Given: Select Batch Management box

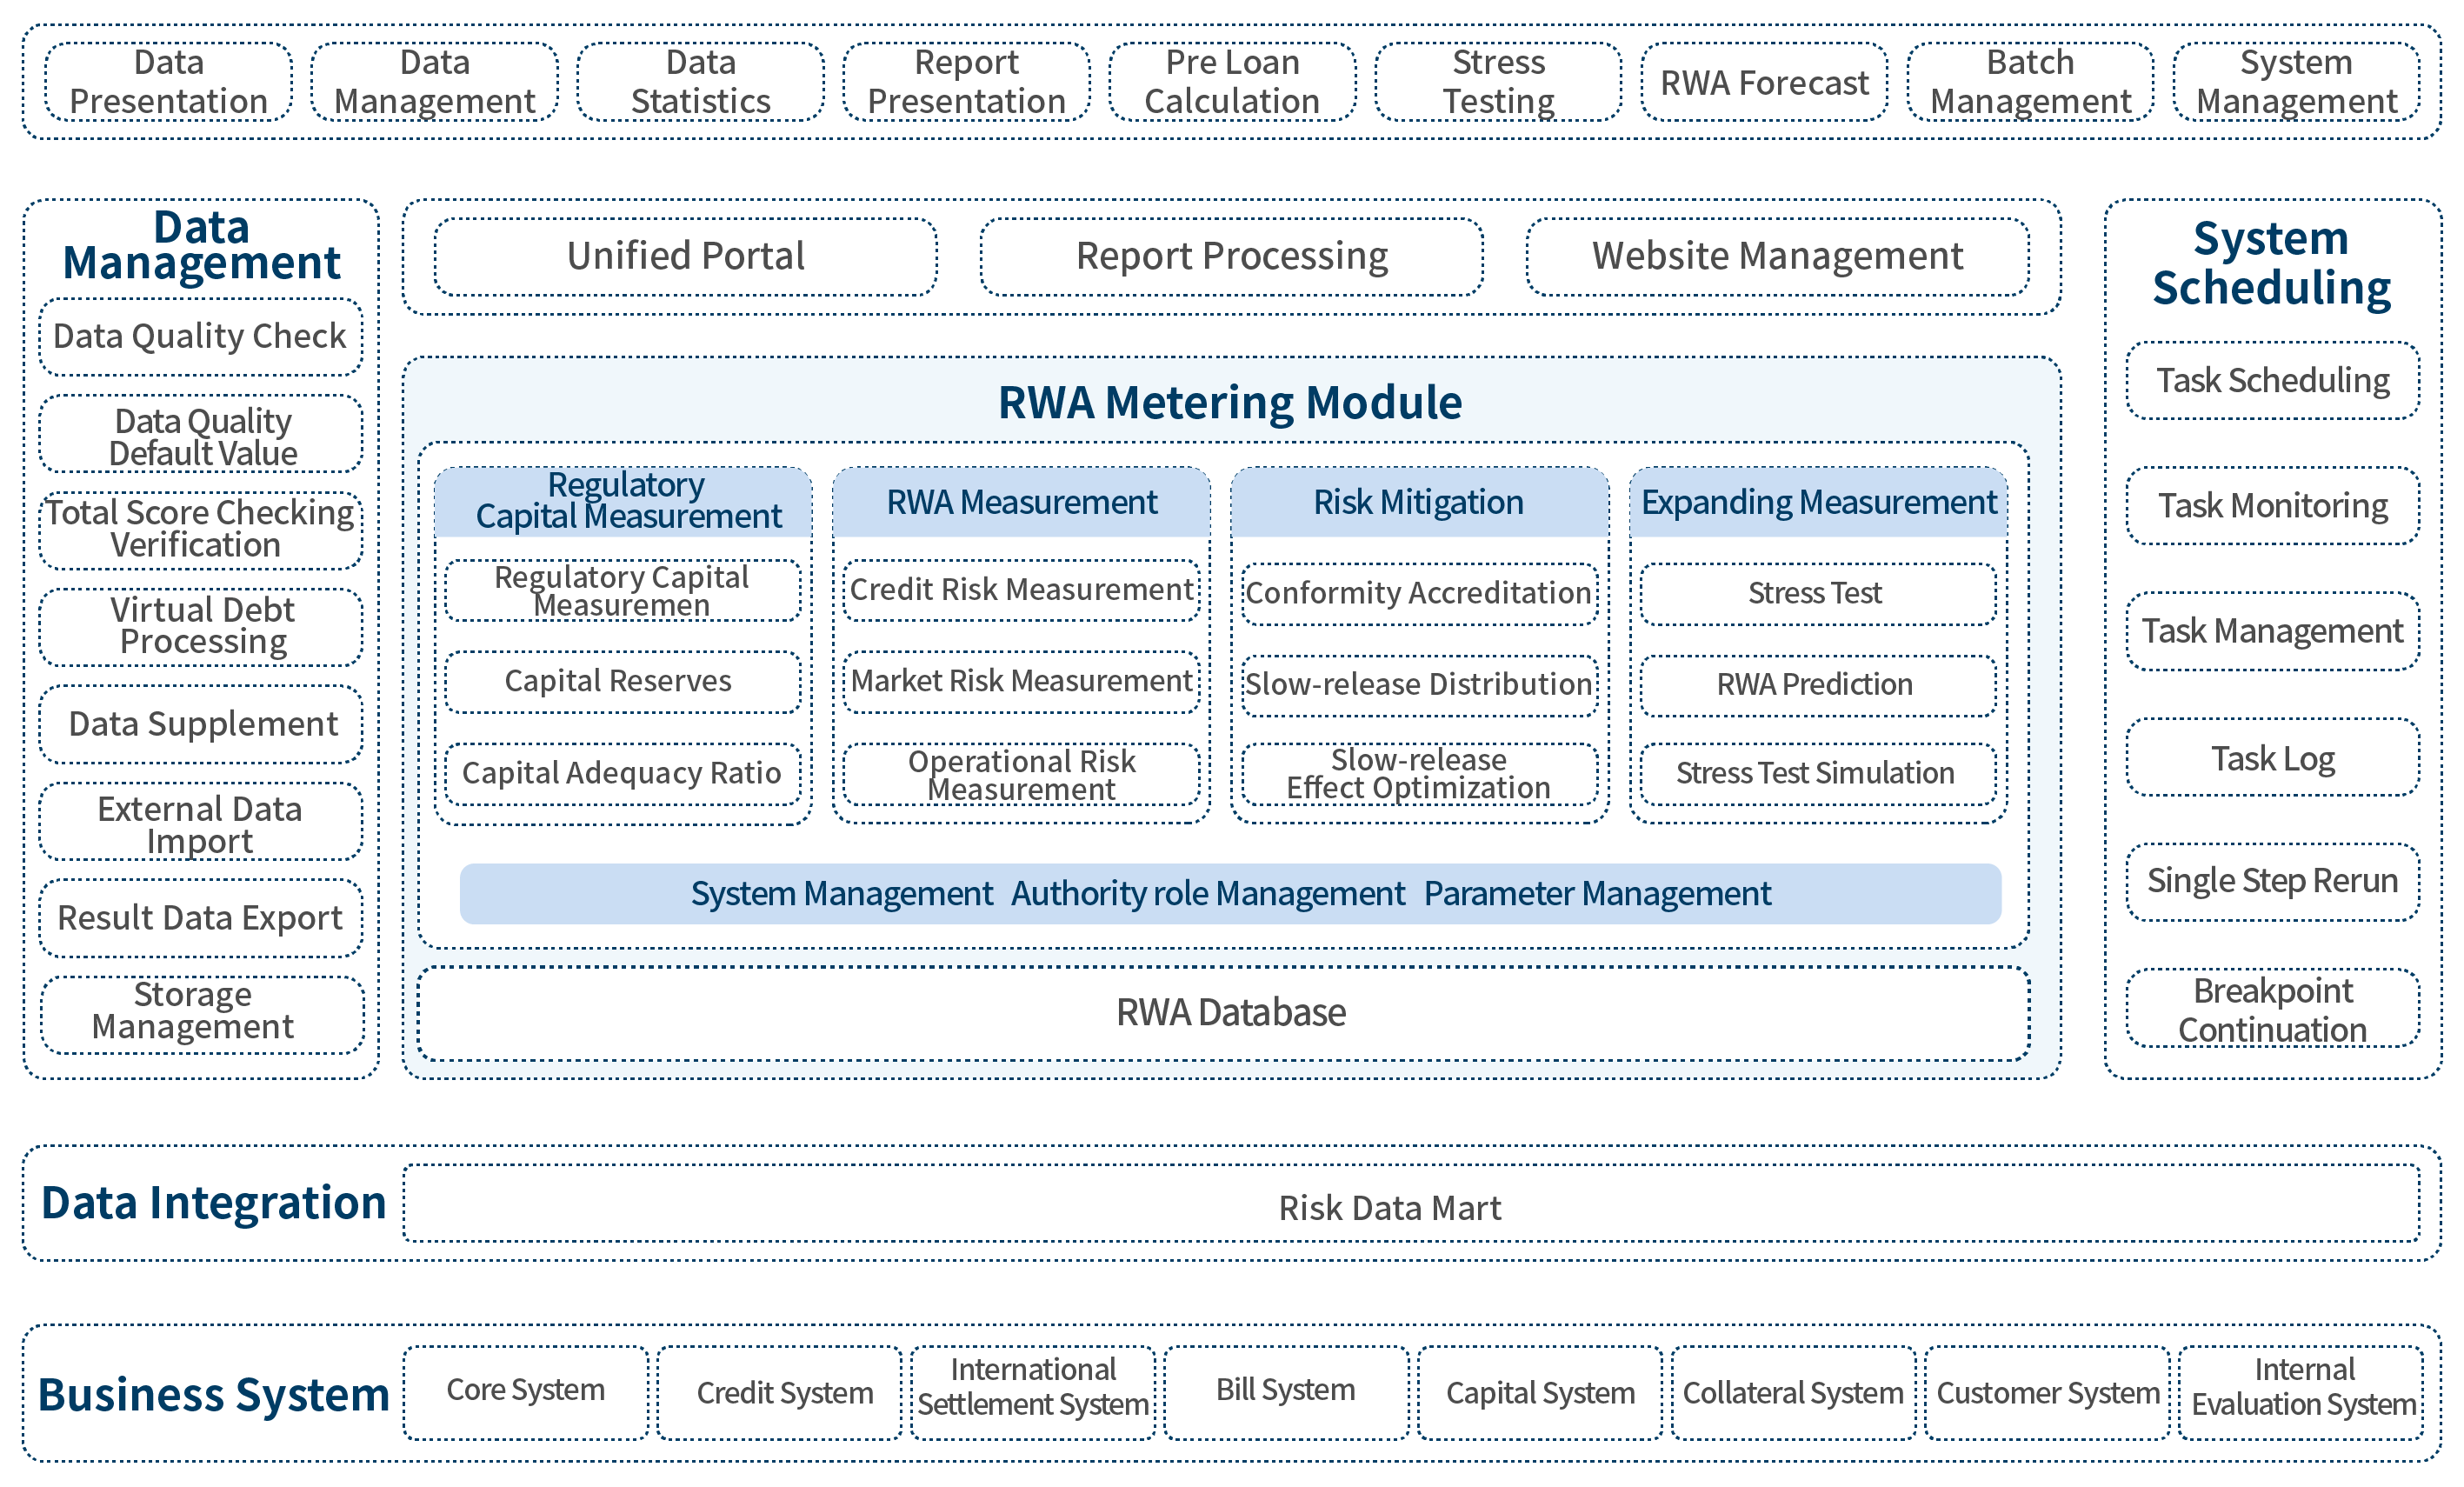Looking at the screenshot, I should (2031, 82).
